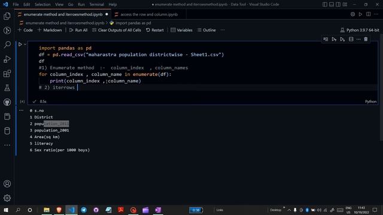The width and height of the screenshot is (383, 215).
Task: Open the GitHub view in activity bar
Action: [x=7, y=102]
